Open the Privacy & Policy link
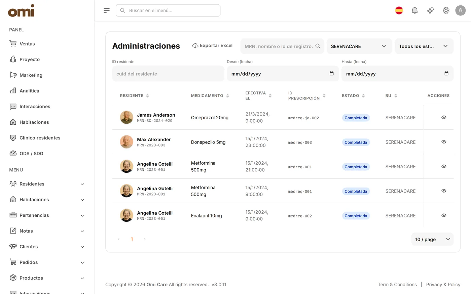 click(443, 285)
